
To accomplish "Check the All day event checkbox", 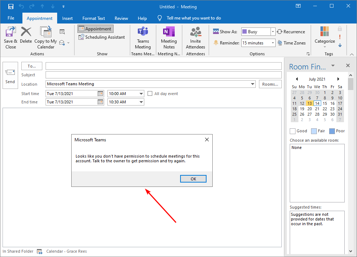I will click(x=150, y=94).
